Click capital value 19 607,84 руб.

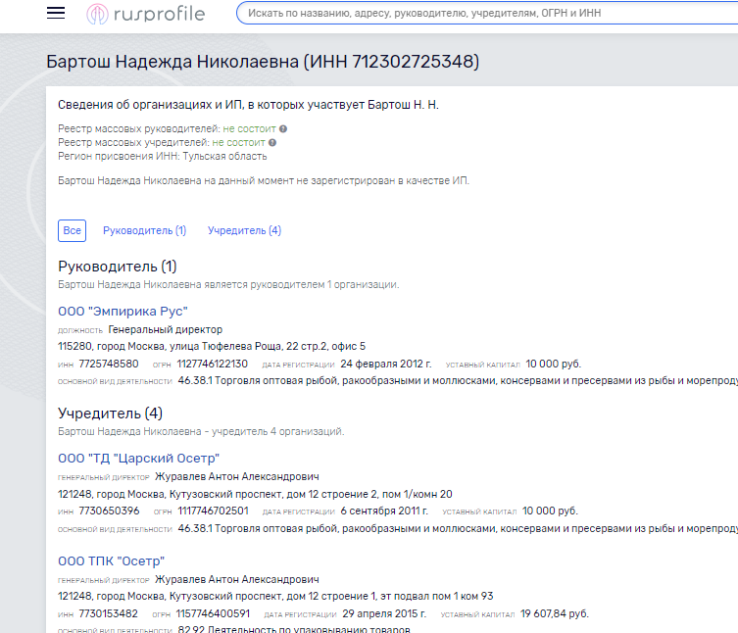tap(555, 613)
